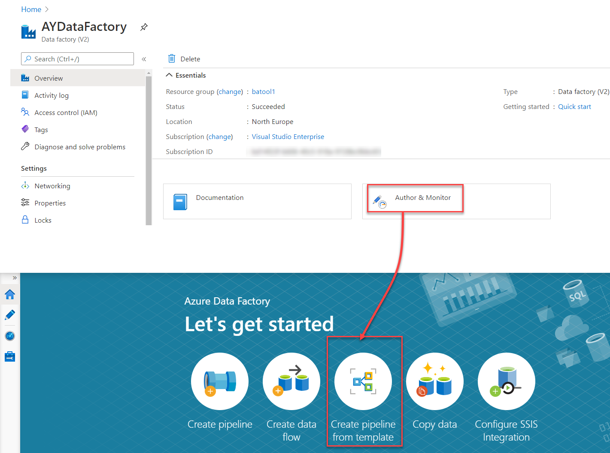This screenshot has width=610, height=453.
Task: Follow the Quick start link
Action: click(x=574, y=106)
